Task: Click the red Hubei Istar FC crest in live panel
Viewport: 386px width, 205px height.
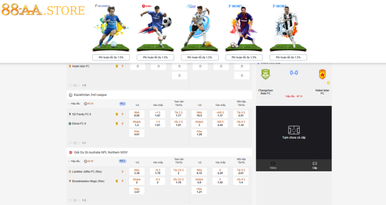Action: 322,74
